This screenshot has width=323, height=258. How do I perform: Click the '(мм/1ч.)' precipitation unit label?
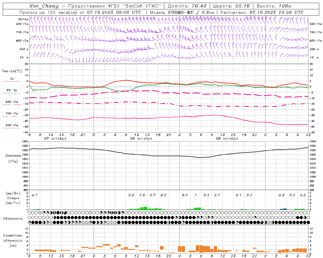click(x=13, y=203)
